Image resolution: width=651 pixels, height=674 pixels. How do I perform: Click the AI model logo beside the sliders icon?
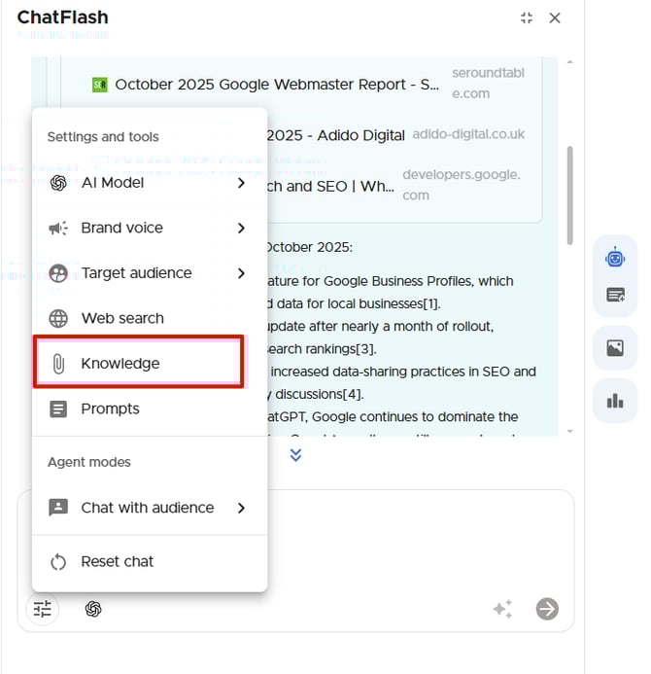point(93,609)
